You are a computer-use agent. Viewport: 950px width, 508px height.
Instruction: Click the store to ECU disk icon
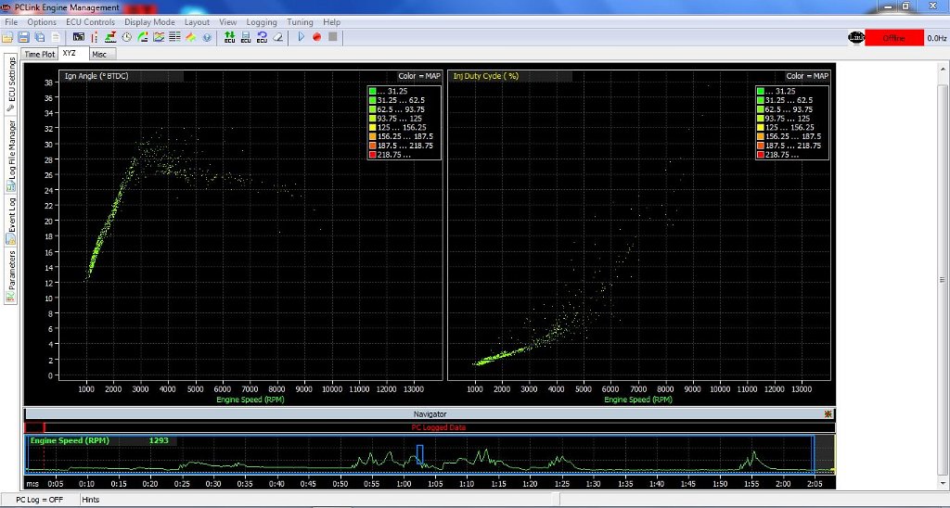(246, 37)
